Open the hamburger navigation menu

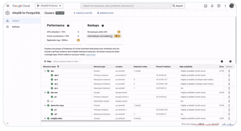8,6
